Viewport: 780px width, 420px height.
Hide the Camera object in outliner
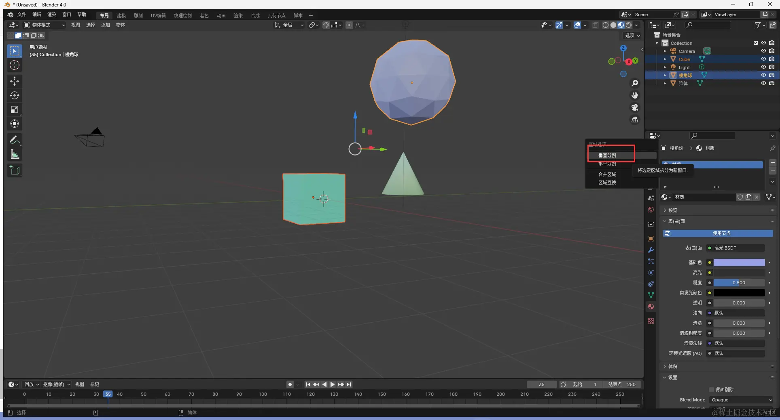point(763,51)
